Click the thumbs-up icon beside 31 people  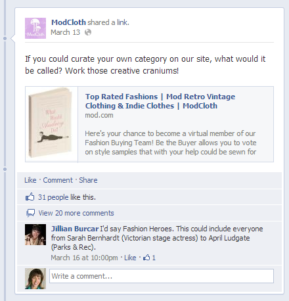pos(30,197)
